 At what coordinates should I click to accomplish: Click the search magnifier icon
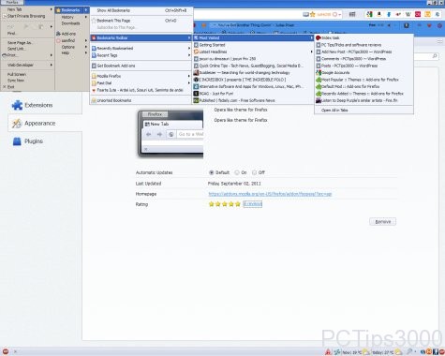tap(435, 56)
